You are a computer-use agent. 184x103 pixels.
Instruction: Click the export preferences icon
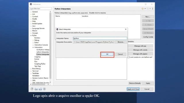click(40, 89)
